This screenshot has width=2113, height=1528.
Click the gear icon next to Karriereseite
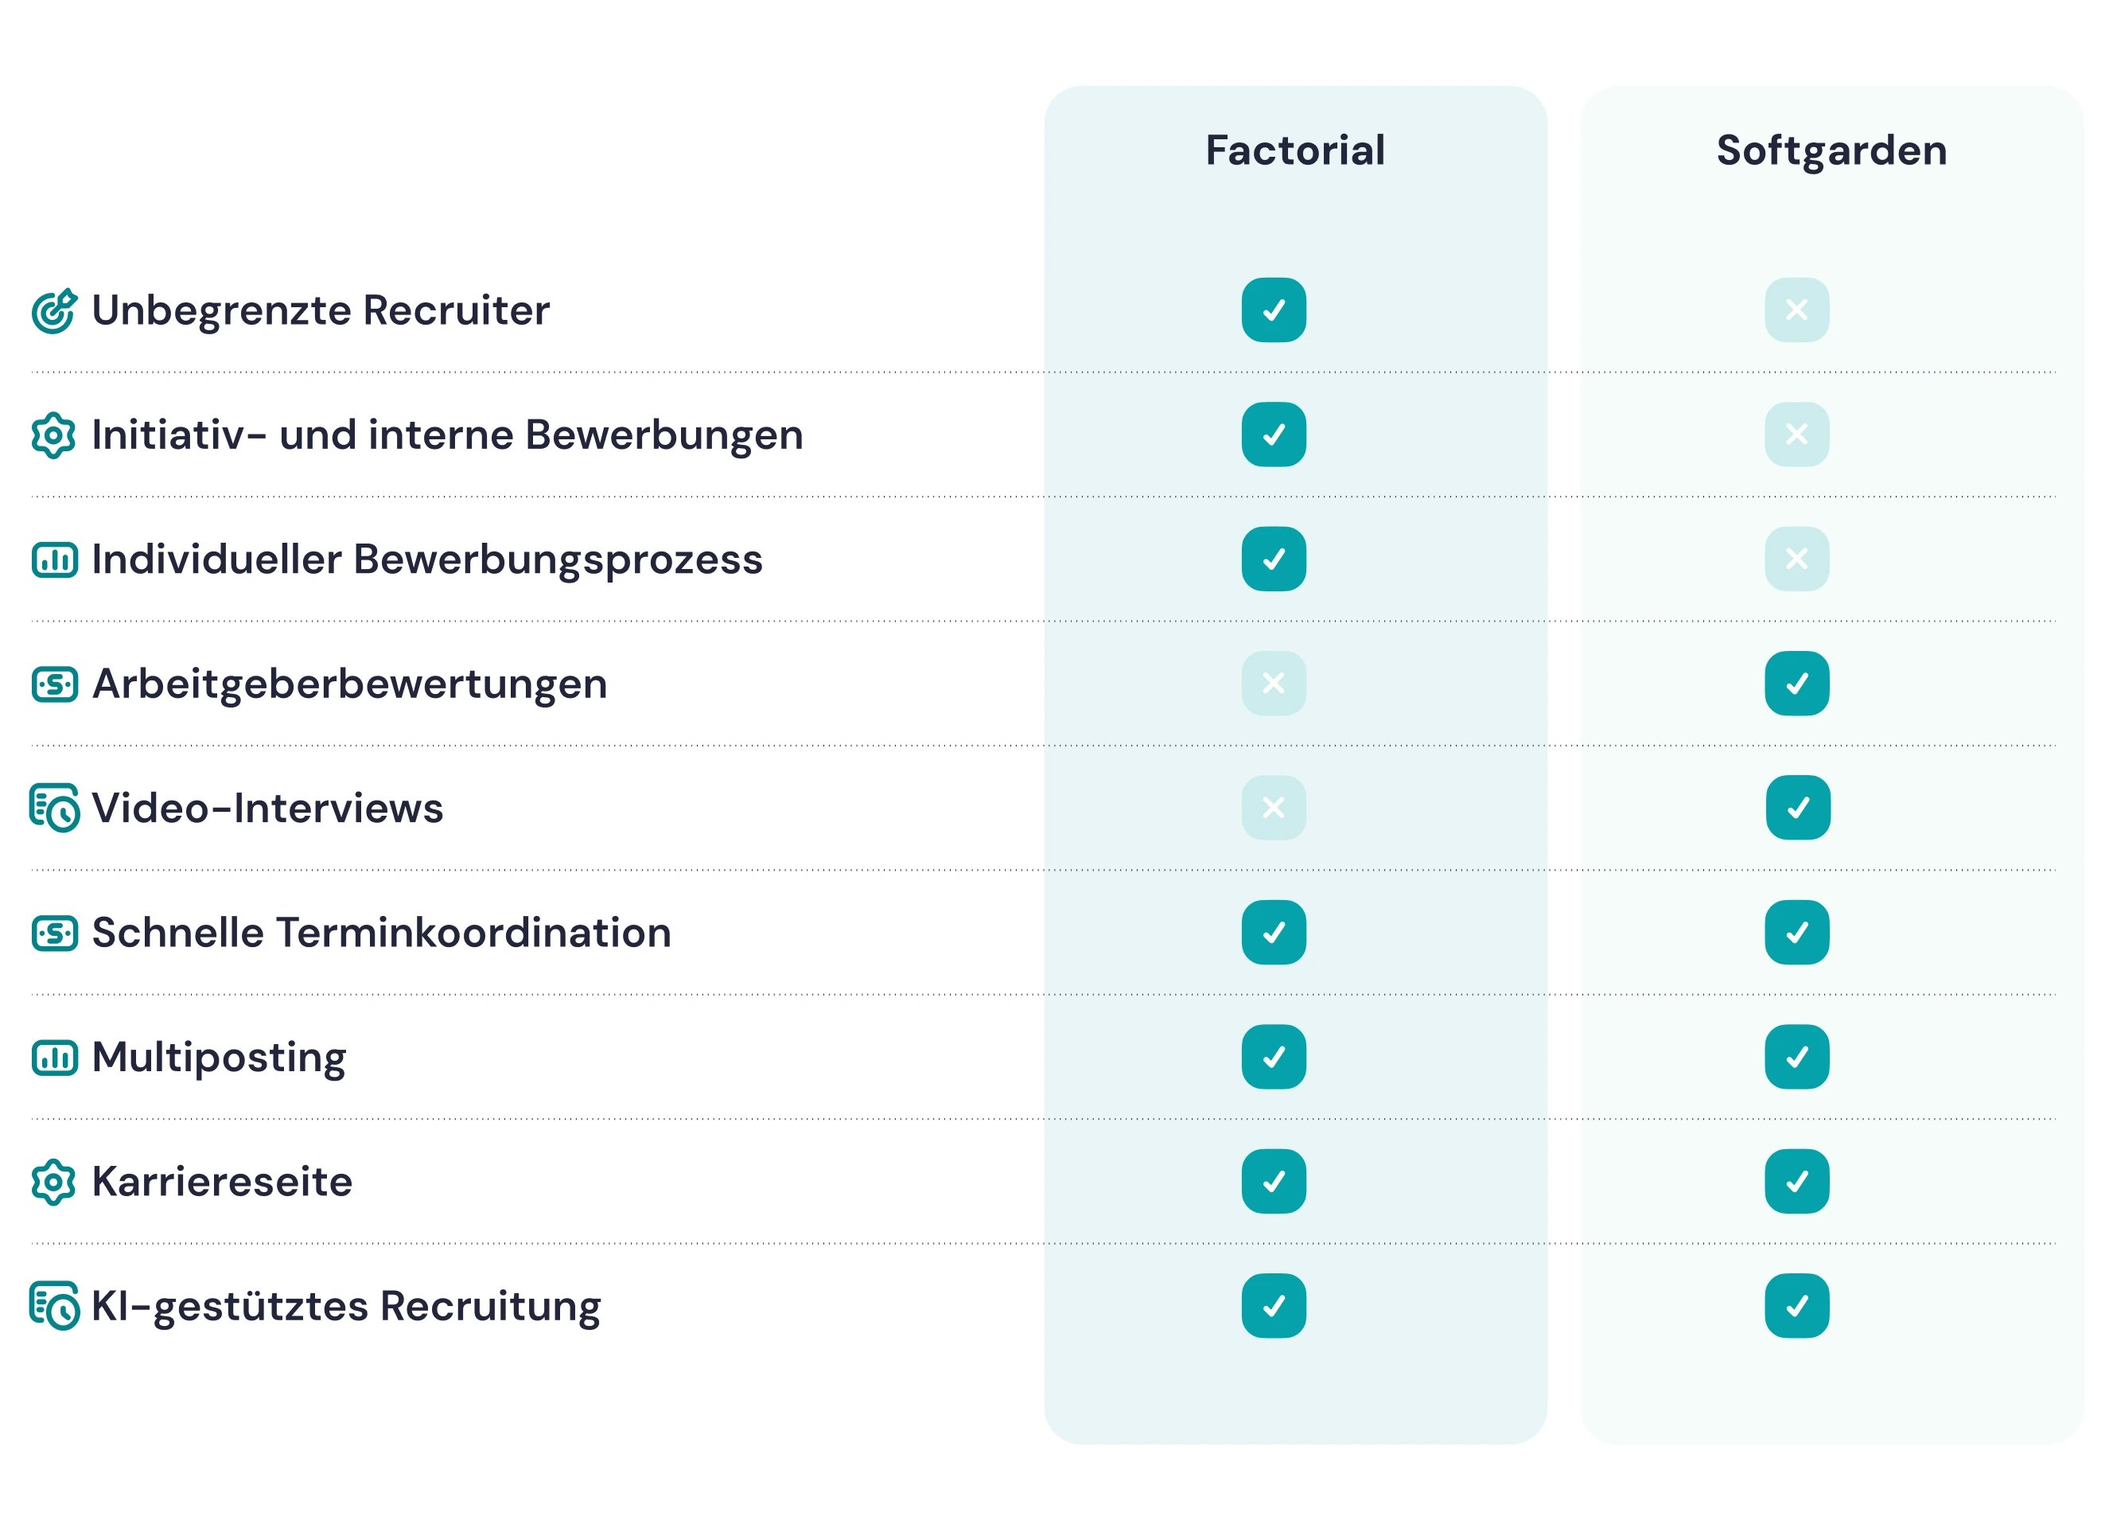point(54,1183)
